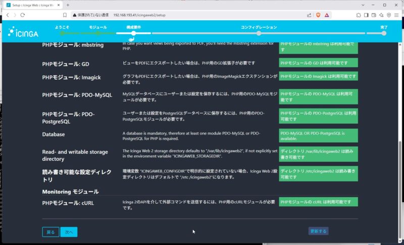
Task: Click the 'PHPモジュール: mbstring' label
Action: tap(73, 45)
